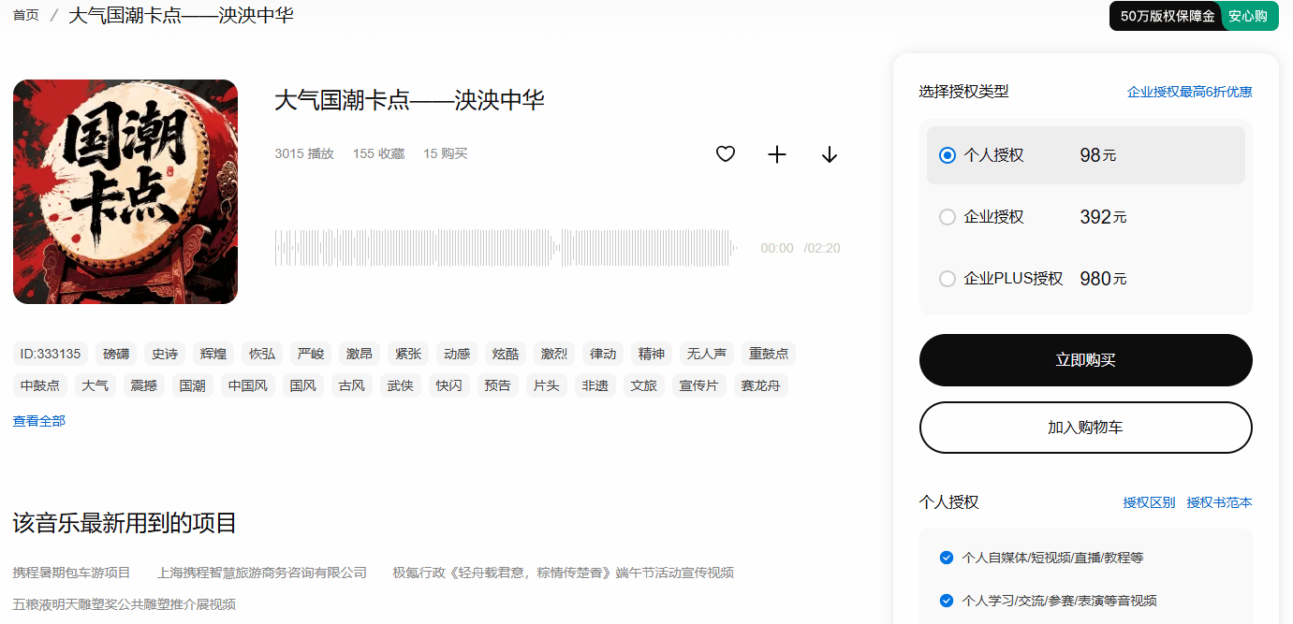Select the 炫酷 tag
This screenshot has height=624, width=1293.
click(x=506, y=354)
